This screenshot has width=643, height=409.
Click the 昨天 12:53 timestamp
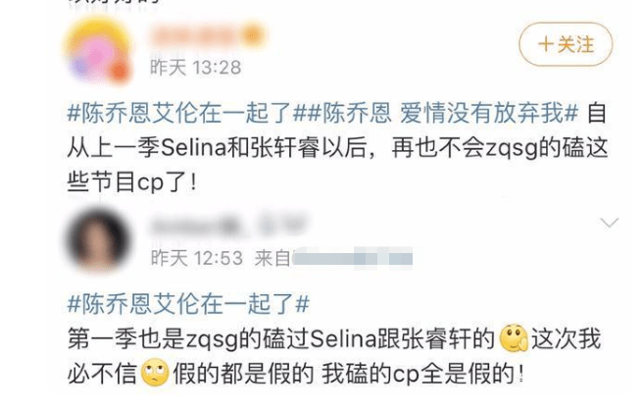click(x=197, y=258)
